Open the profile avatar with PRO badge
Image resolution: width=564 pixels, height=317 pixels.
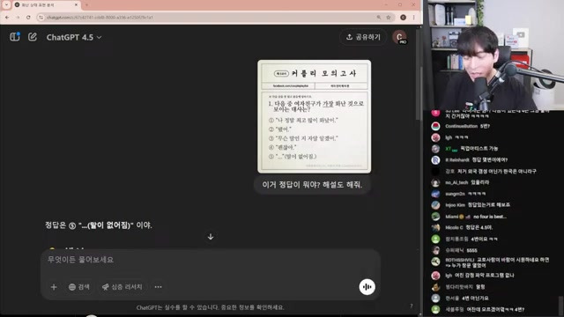(399, 37)
